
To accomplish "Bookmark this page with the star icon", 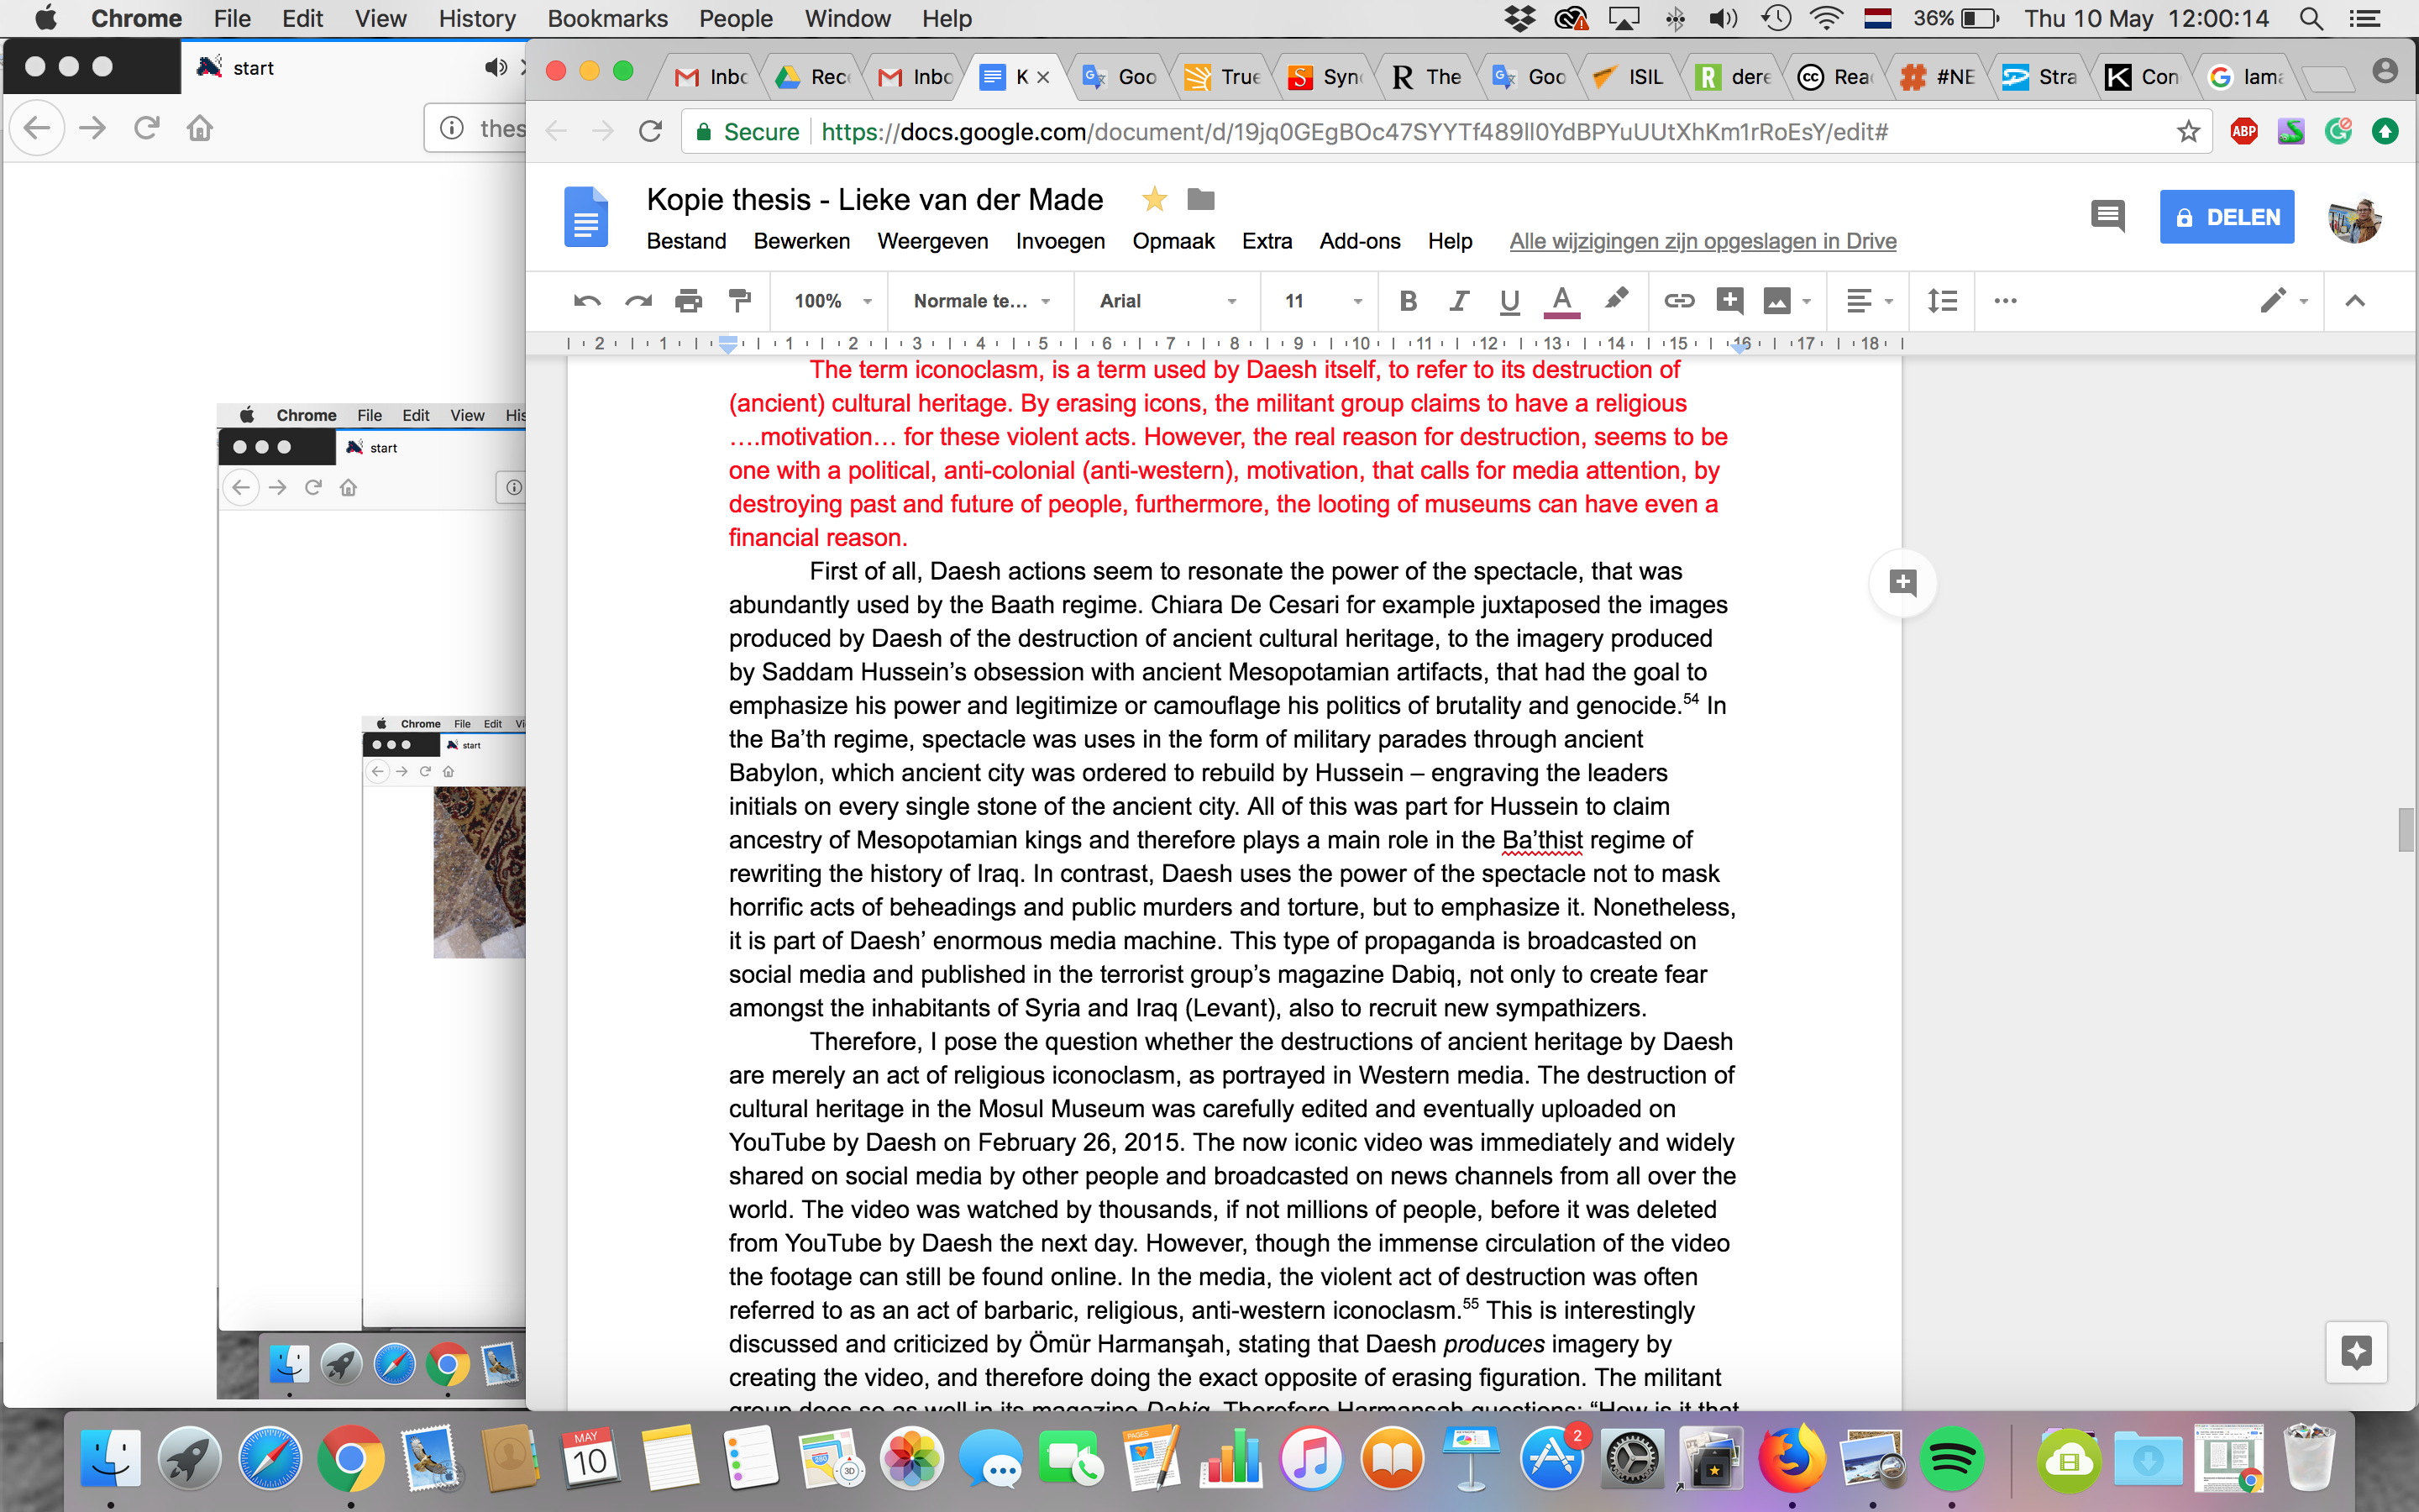I will 2187,131.
